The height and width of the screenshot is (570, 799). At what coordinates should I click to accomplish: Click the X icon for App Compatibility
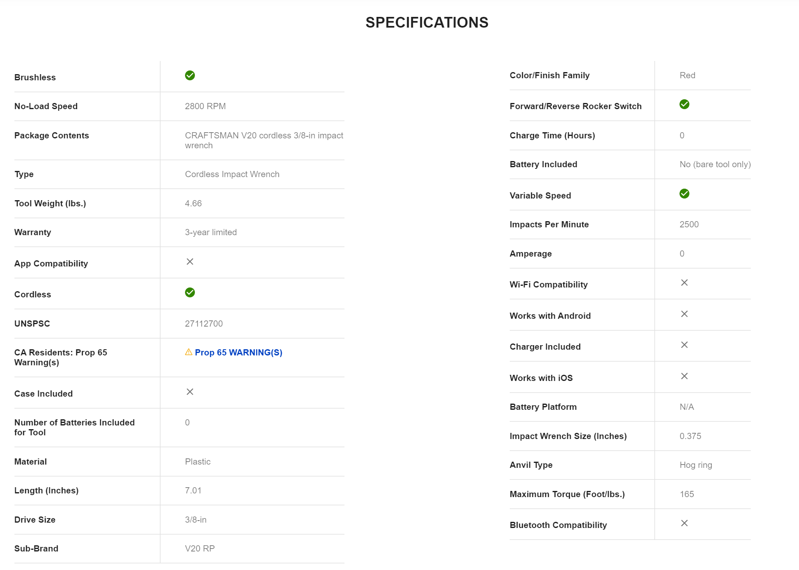click(x=190, y=262)
